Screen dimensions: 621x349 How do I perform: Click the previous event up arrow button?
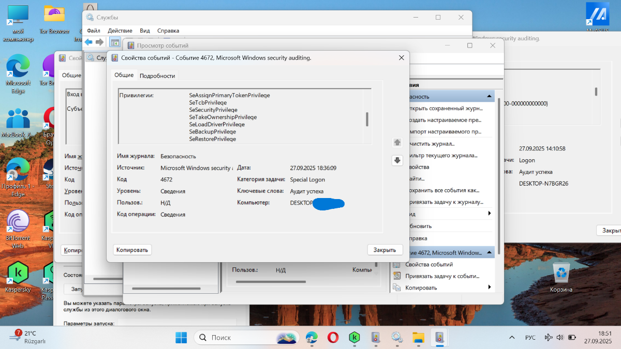[397, 142]
